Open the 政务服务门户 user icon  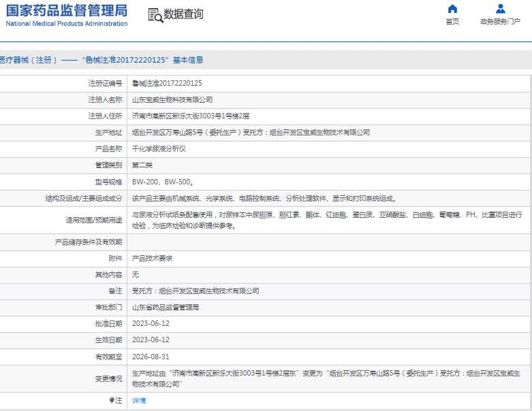click(501, 8)
